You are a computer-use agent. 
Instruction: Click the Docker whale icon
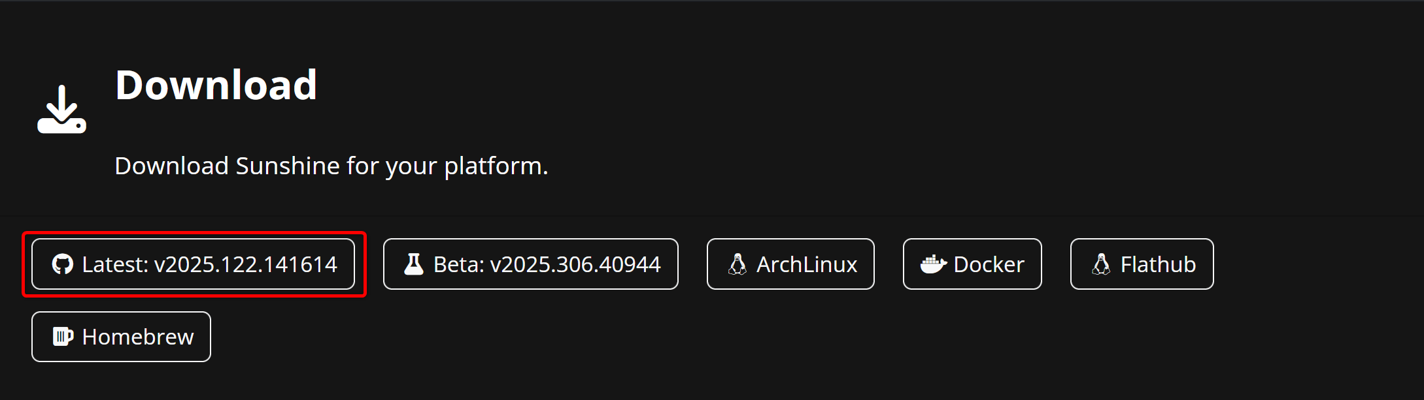(x=933, y=264)
